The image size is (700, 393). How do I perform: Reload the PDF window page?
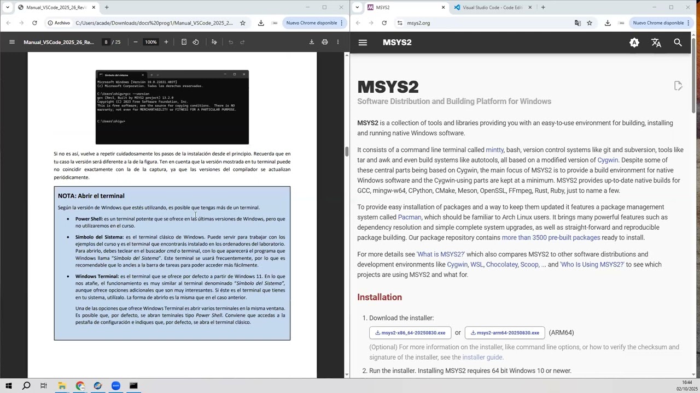34,23
